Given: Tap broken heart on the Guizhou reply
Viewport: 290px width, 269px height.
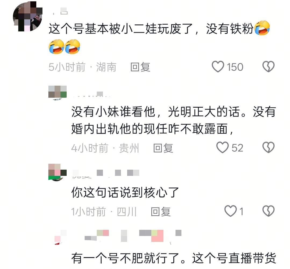Looking at the screenshot, I should 268,147.
